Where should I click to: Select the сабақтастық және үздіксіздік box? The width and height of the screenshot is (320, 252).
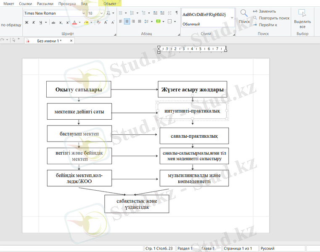(x=137, y=204)
